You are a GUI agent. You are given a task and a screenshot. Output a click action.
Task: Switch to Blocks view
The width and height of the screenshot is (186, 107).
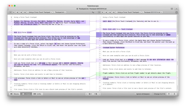coord(15,94)
